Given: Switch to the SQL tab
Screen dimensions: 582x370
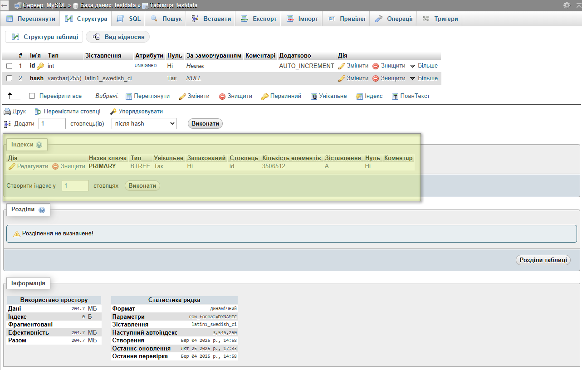Looking at the screenshot, I should [x=129, y=19].
